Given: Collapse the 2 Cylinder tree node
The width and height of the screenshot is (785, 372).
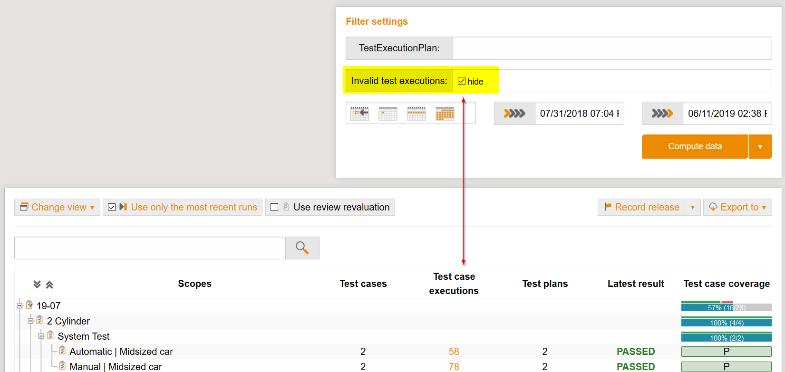Looking at the screenshot, I should [30, 321].
